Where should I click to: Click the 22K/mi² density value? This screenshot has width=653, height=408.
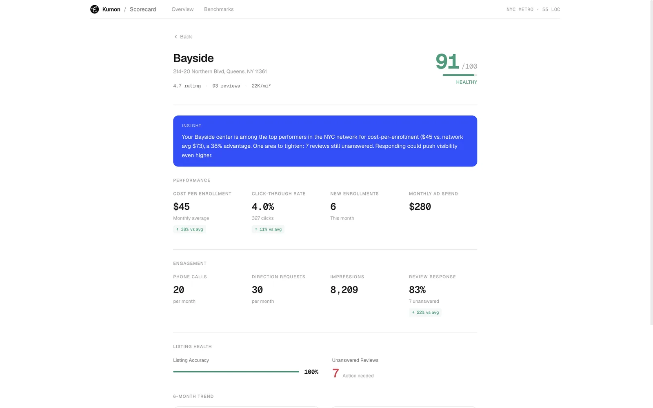261,86
